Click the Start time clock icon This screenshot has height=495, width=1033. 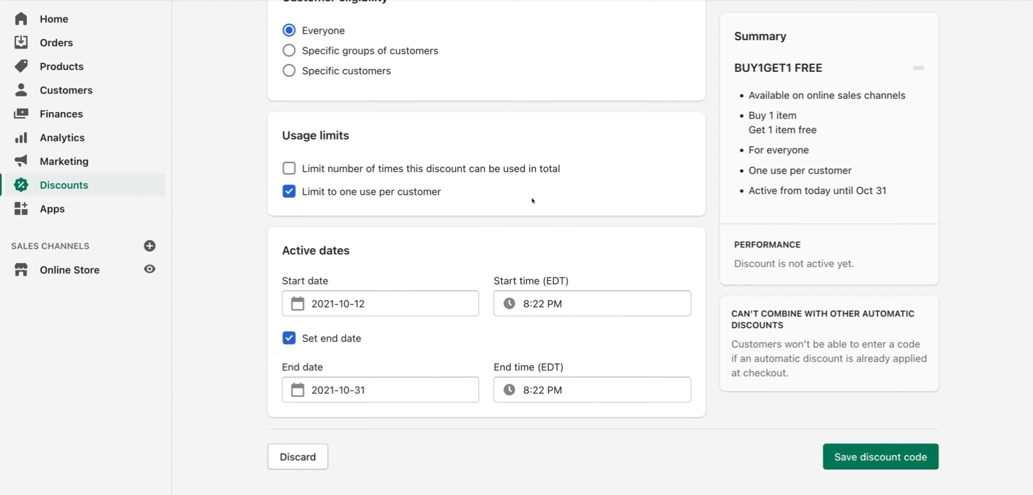(x=509, y=303)
